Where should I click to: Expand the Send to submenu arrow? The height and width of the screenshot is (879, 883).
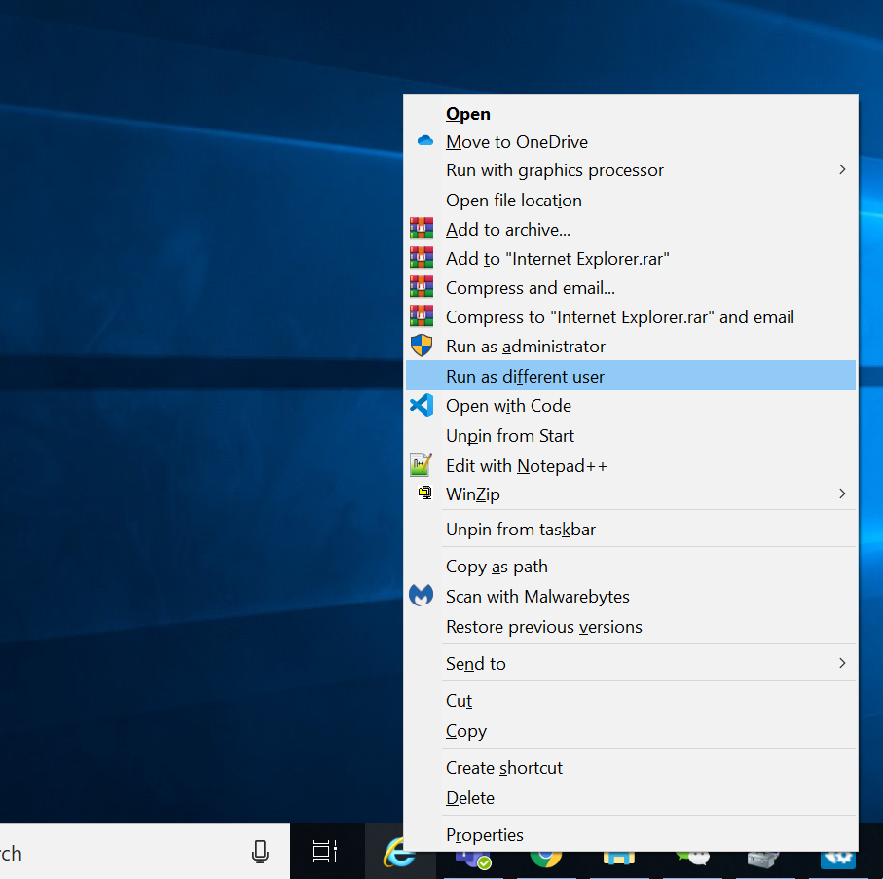(841, 663)
